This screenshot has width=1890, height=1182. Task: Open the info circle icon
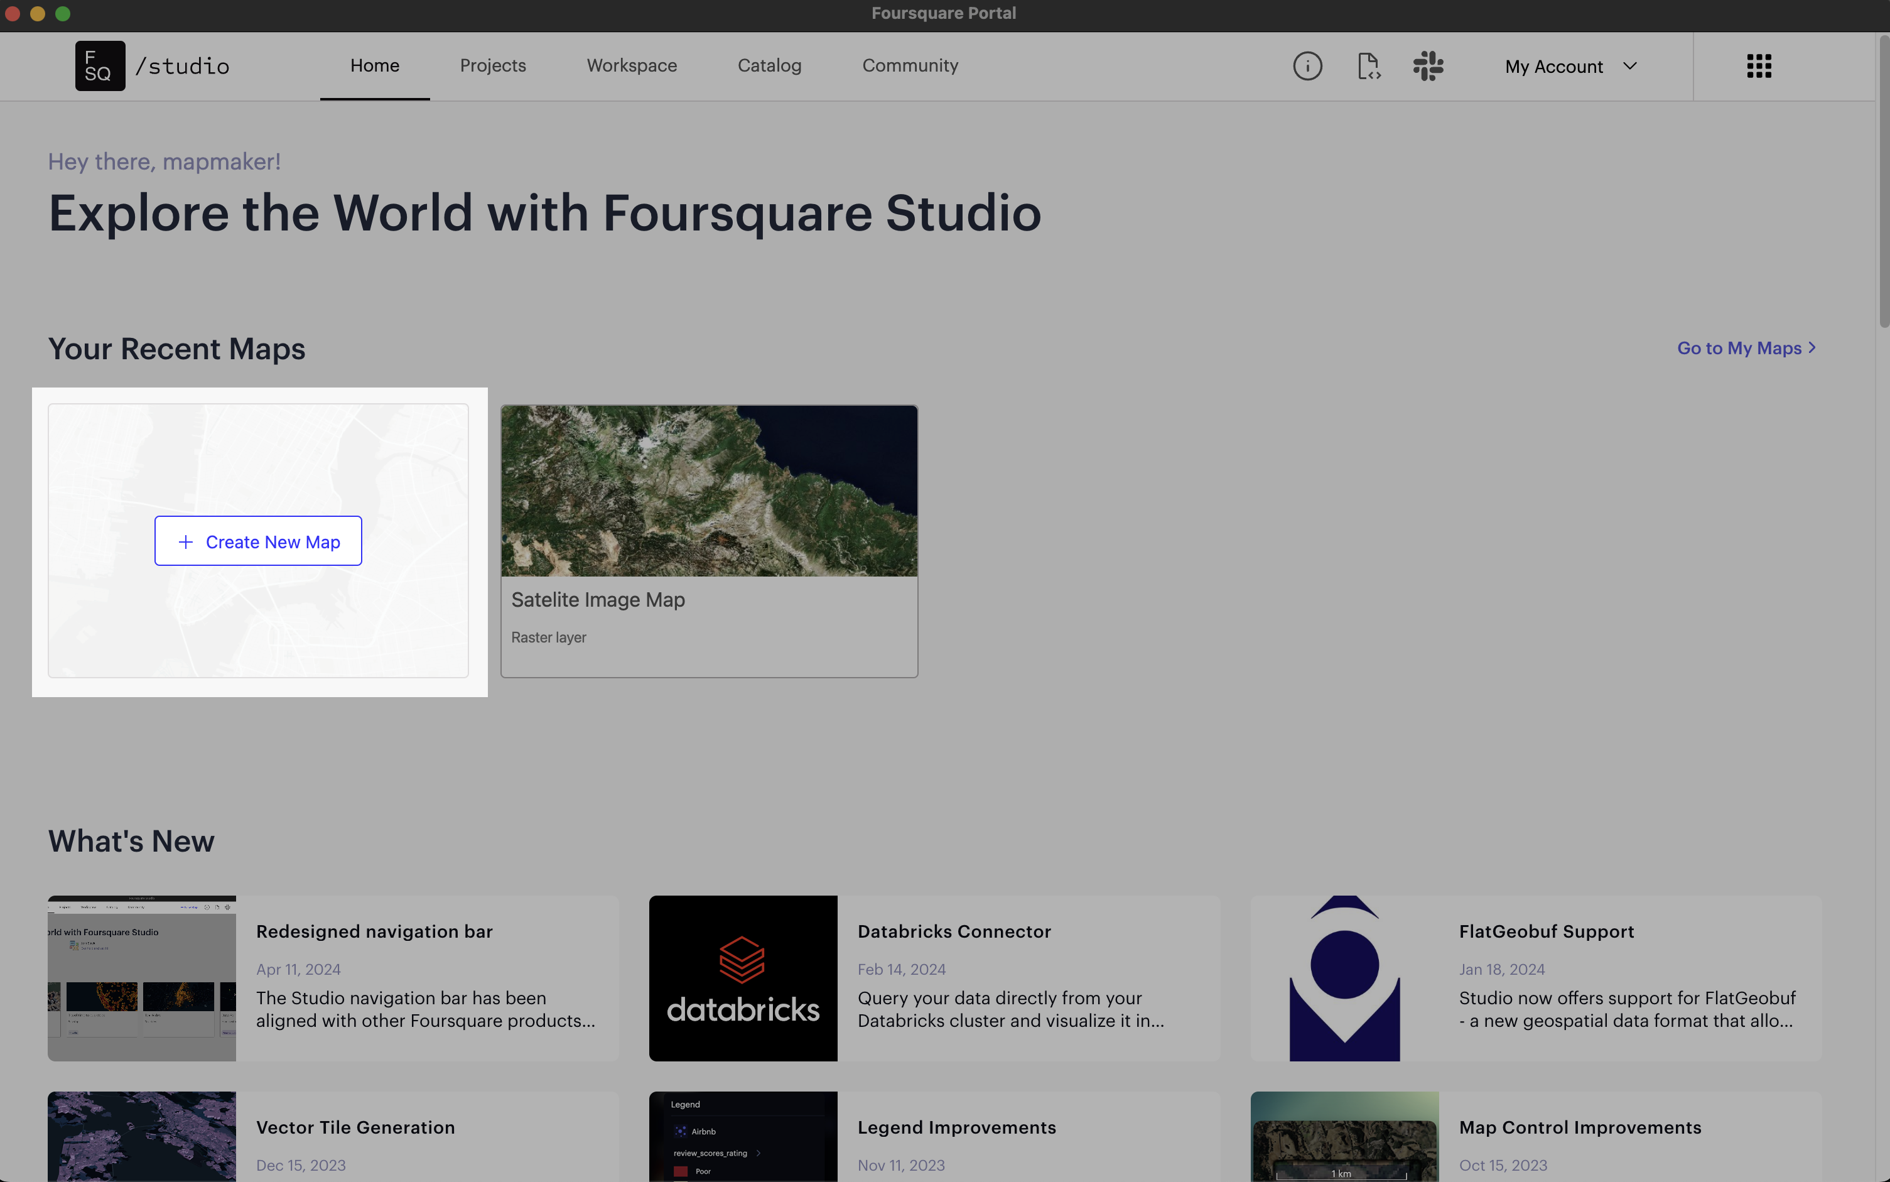click(1307, 66)
